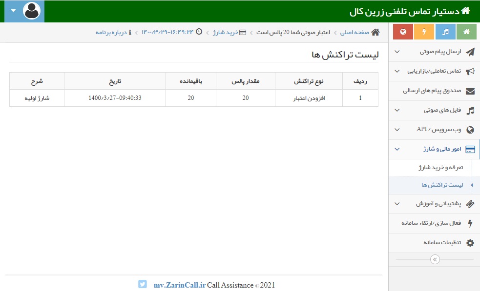Open فعال سازی/ارتقاء سامانه menu item

point(434,223)
